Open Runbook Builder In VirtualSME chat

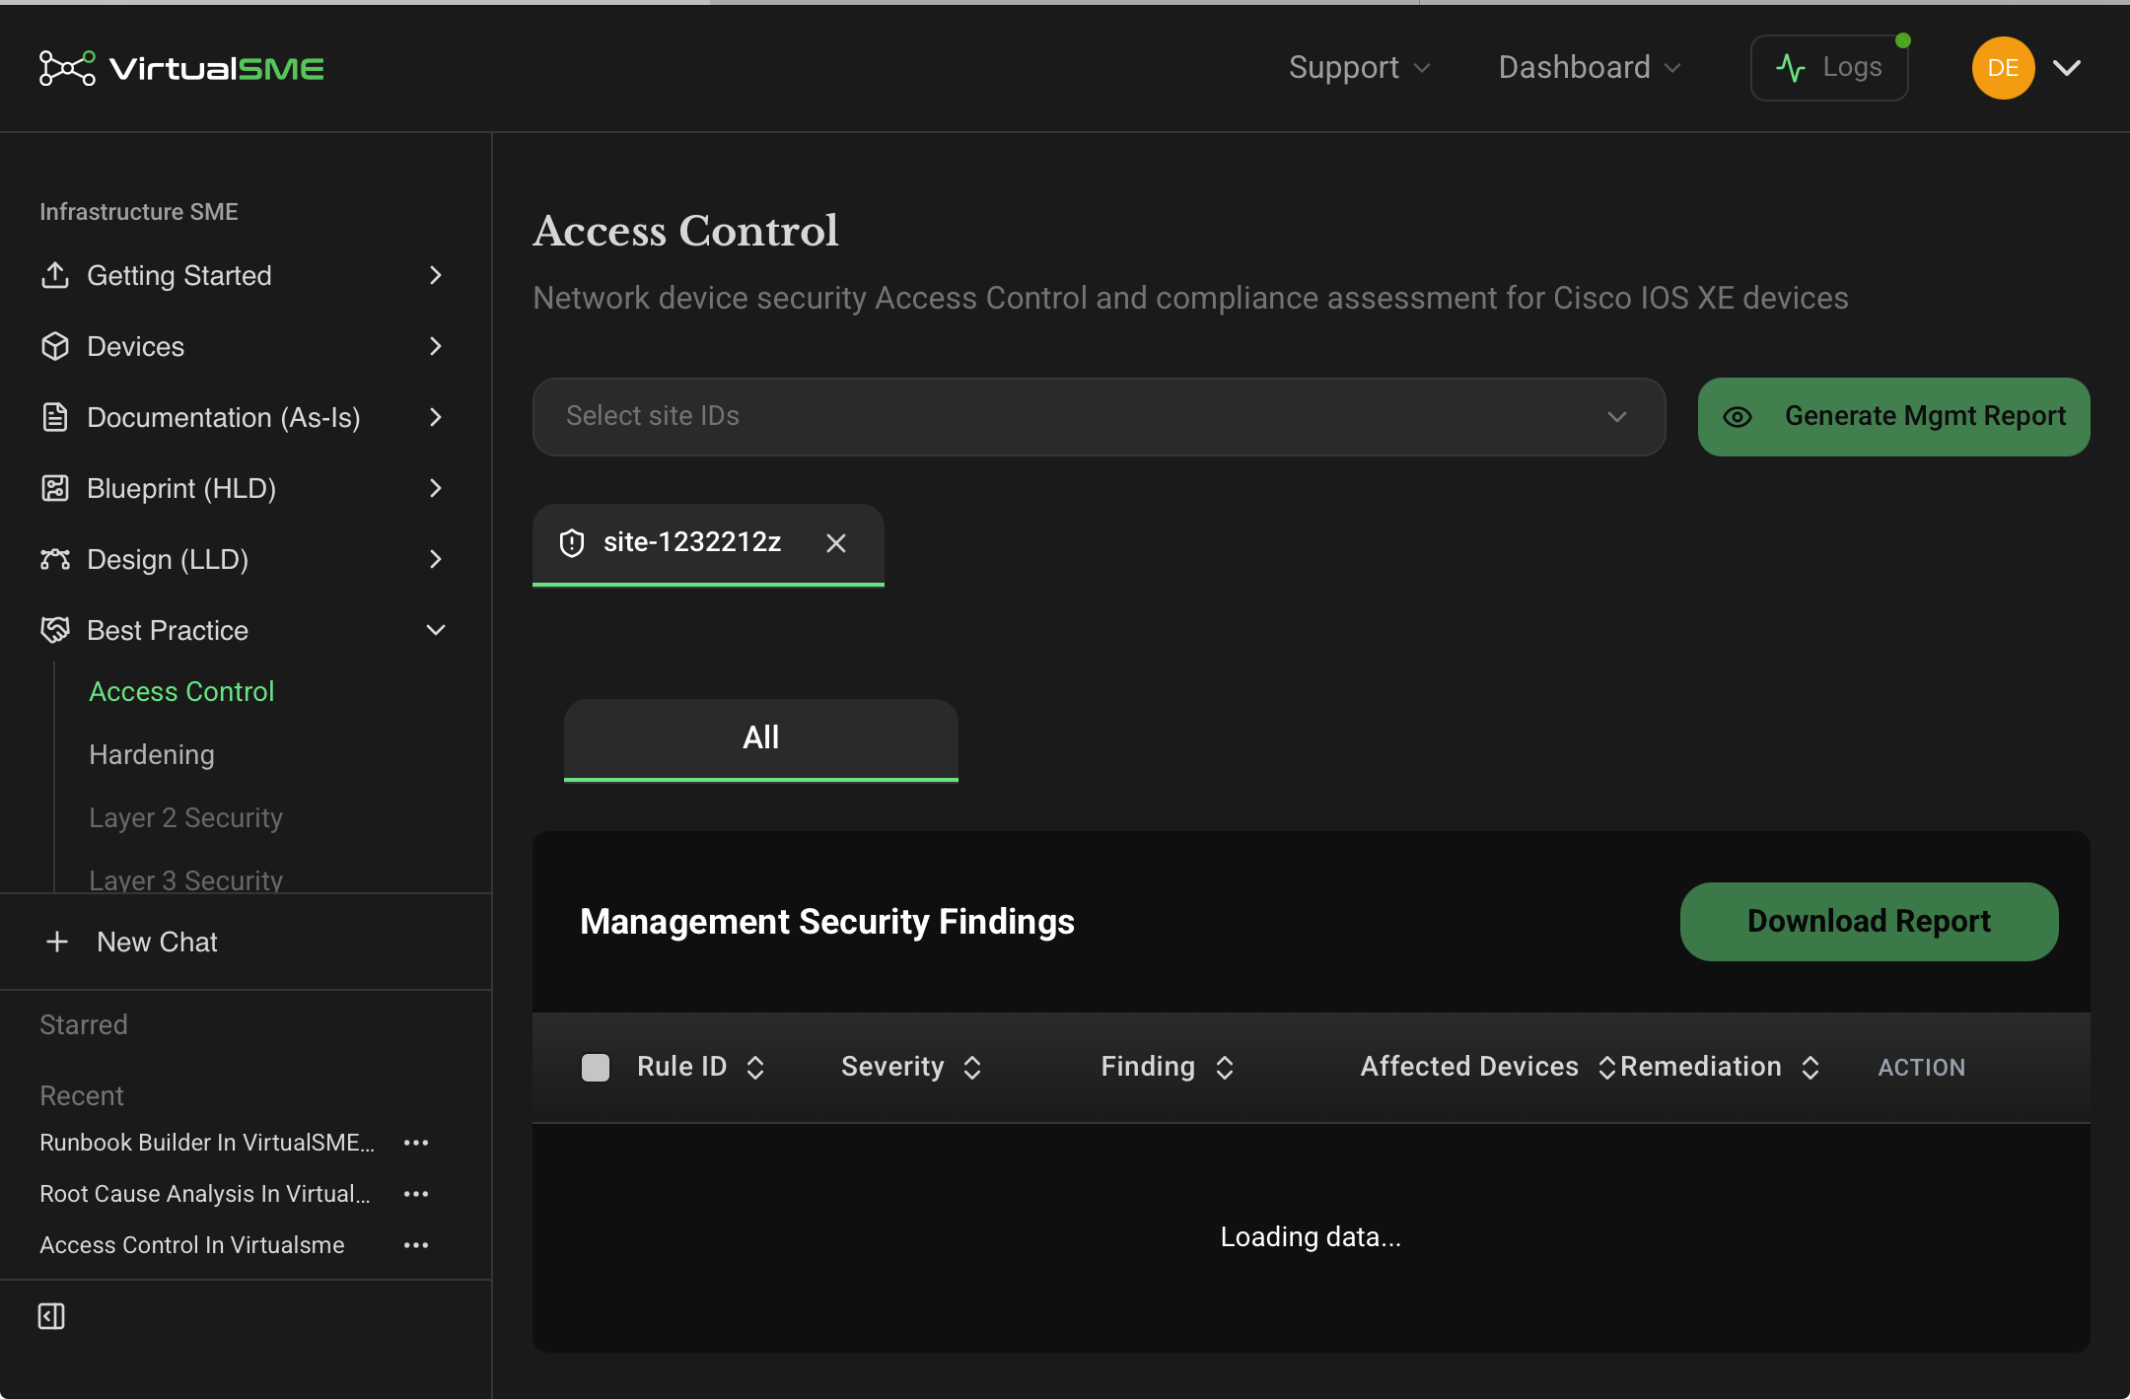pyautogui.click(x=207, y=1143)
